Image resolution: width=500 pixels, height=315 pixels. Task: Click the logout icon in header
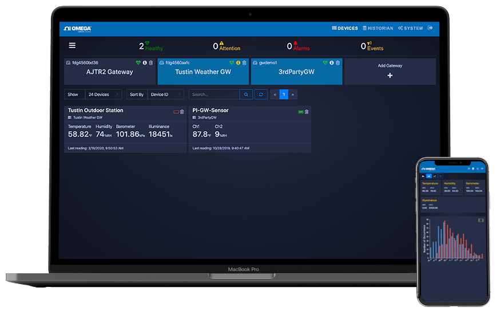pos(430,28)
